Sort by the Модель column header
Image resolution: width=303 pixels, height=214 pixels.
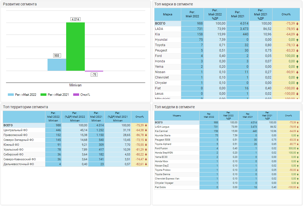coord(177,116)
